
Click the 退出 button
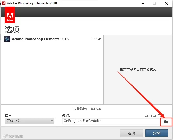click(x=131, y=133)
